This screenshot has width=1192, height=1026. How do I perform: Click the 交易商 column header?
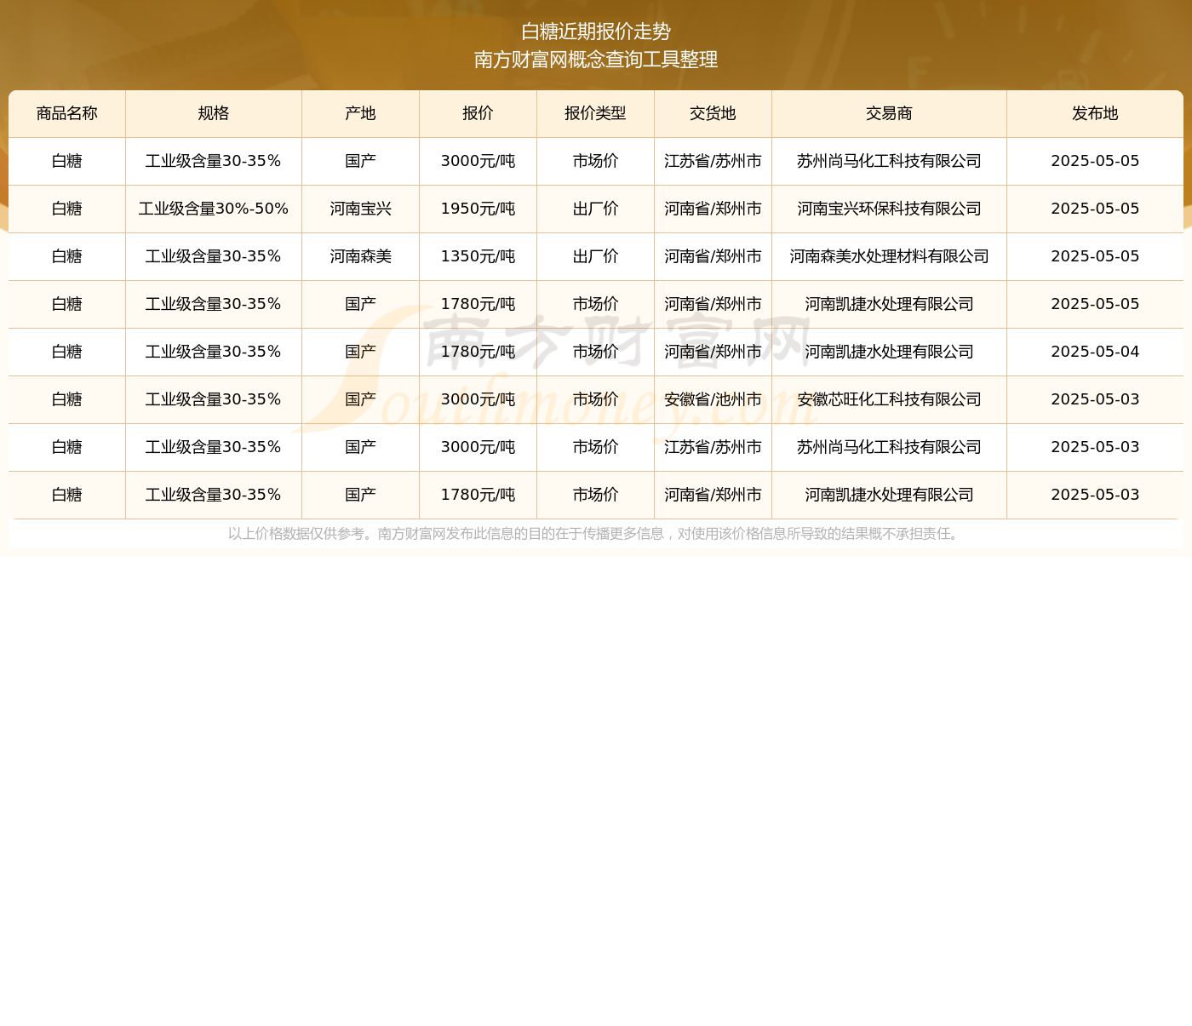coord(890,114)
